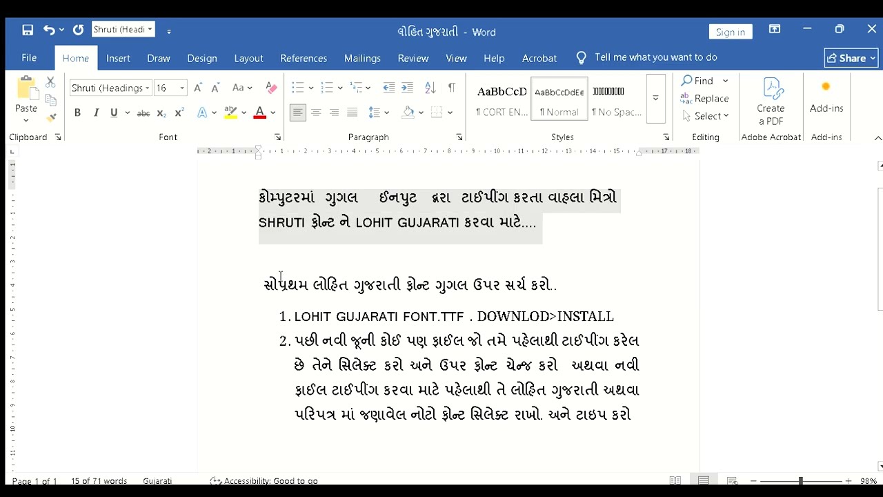
Task: Switch to the Insert tab
Action: tap(118, 58)
